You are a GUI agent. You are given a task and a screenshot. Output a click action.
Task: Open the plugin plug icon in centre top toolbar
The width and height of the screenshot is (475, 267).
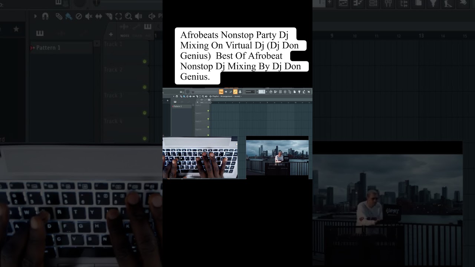(x=299, y=92)
